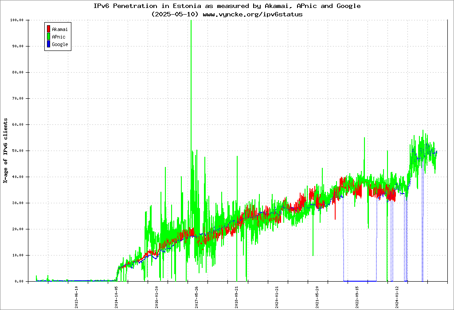
Task: Click the blue Google legend swatch
Action: pyautogui.click(x=48, y=44)
